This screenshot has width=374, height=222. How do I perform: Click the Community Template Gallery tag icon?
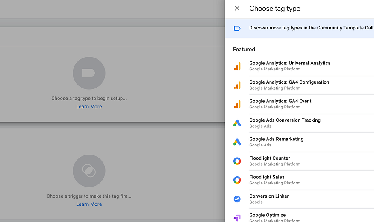[x=237, y=28]
